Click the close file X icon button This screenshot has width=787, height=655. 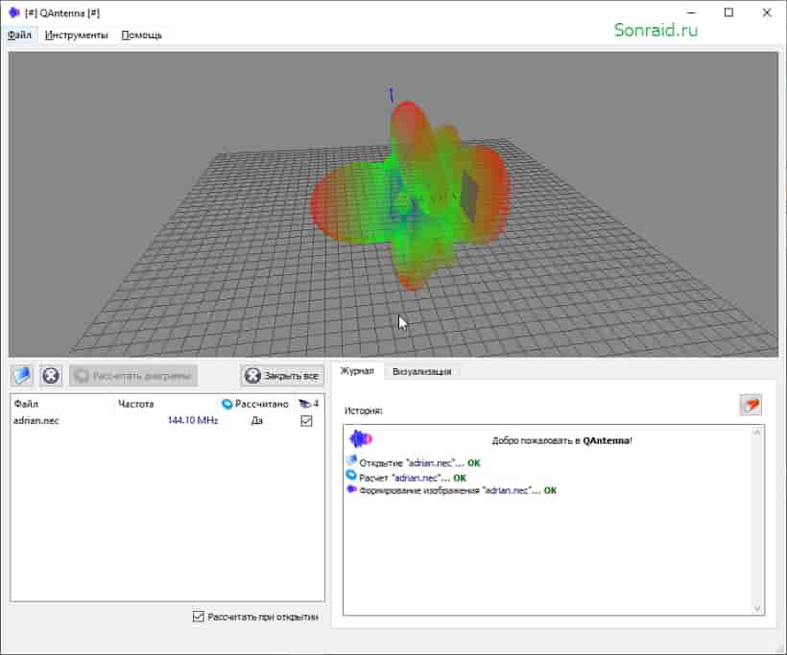[51, 376]
